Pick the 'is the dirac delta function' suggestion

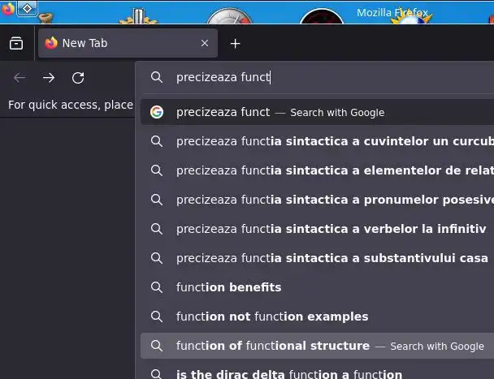(289, 374)
